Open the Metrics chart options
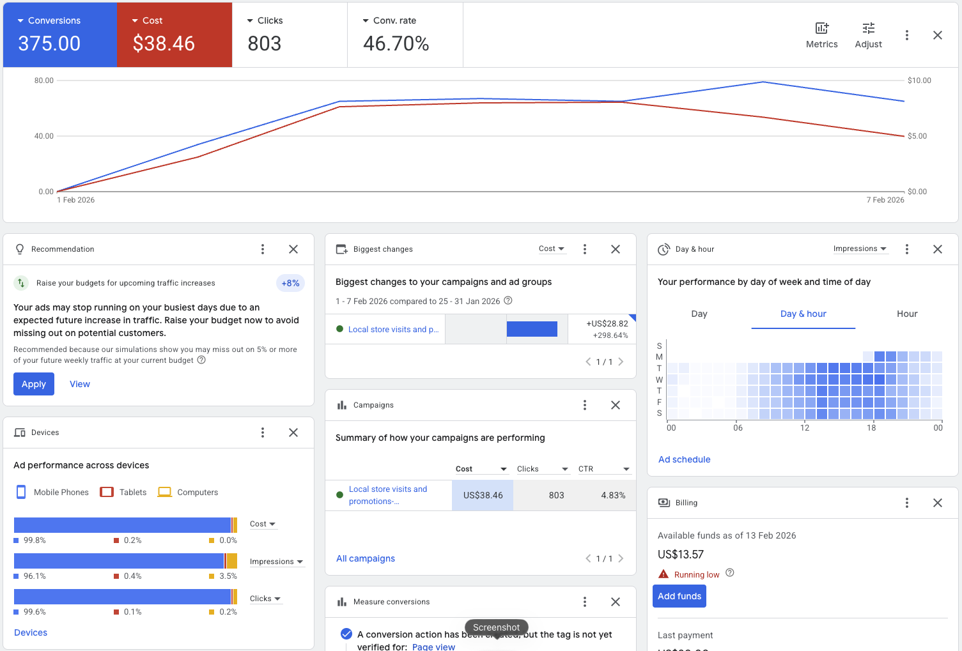The height and width of the screenshot is (651, 962). point(821,35)
